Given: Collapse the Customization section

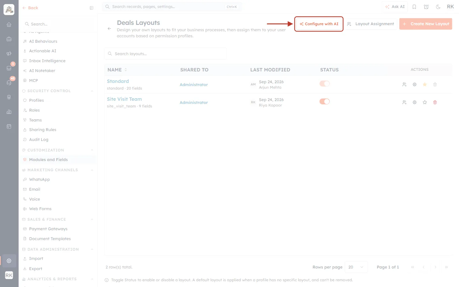Looking at the screenshot, I should (92, 150).
